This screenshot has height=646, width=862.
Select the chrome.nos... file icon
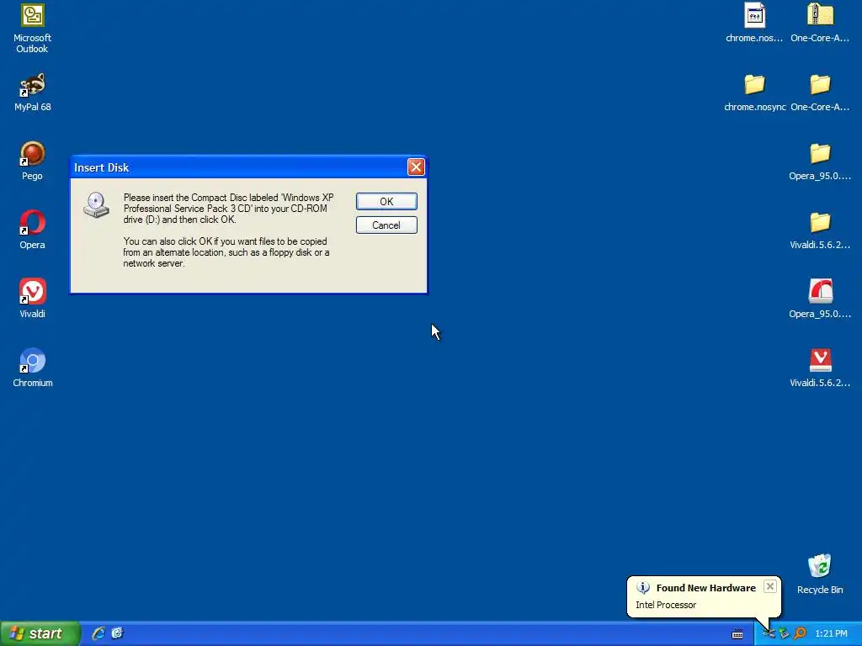[x=754, y=23]
